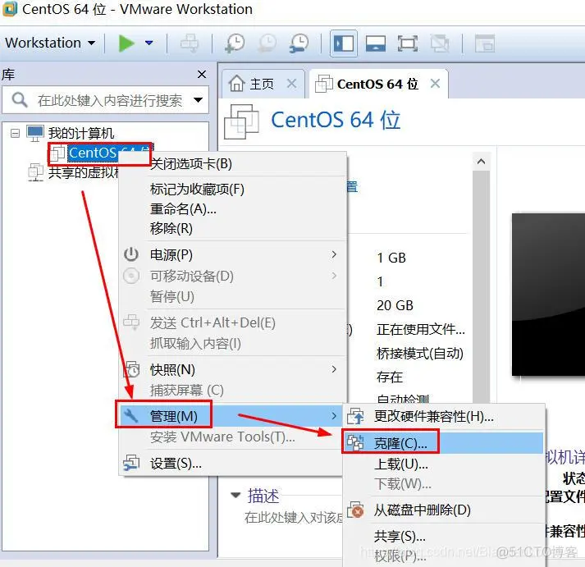585x567 pixels.
Task: Click the home icon on 主页 tab
Action: click(236, 83)
